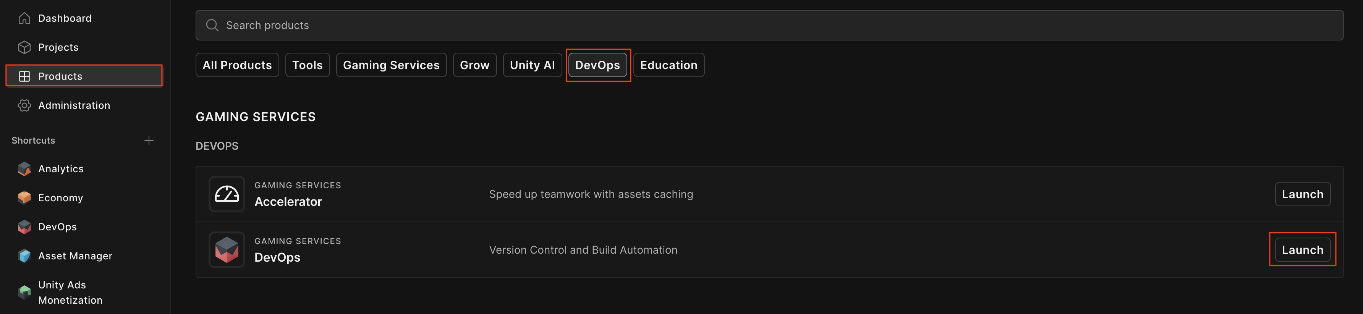
Task: Click the Administration gear icon
Action: pyautogui.click(x=24, y=105)
